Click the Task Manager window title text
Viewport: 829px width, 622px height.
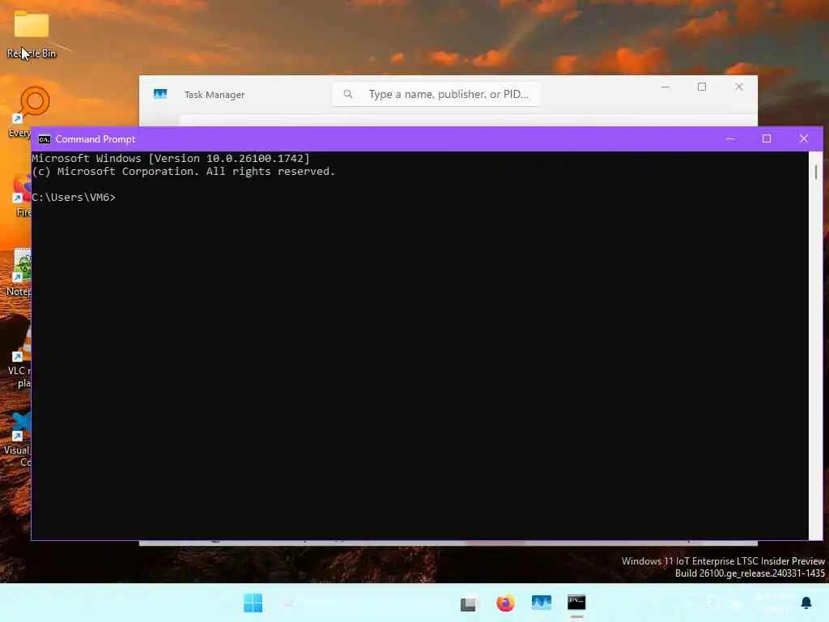pyautogui.click(x=214, y=95)
